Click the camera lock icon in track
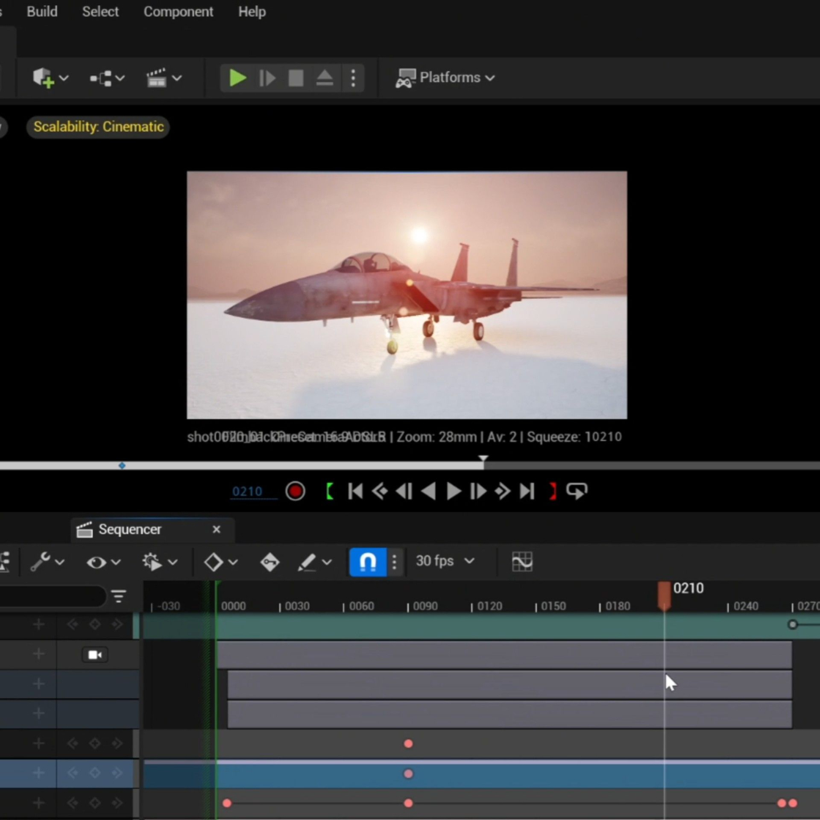Image resolution: width=820 pixels, height=820 pixels. pos(95,655)
